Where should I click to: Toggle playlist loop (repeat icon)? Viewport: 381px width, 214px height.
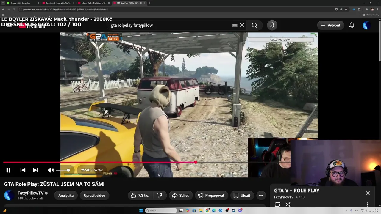pos(277,204)
